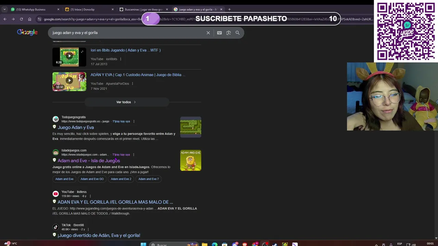The height and width of the screenshot is (246, 438).
Task: Reload the current page
Action: 21,19
